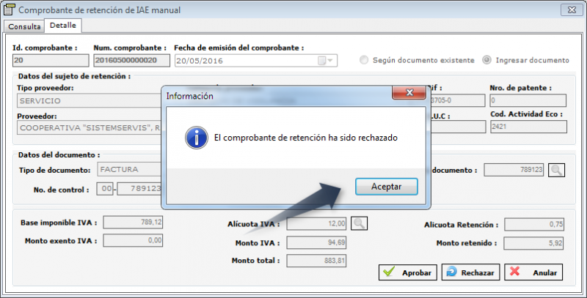Click the Tipo proveedor field showing SERVICIO

tap(89, 101)
